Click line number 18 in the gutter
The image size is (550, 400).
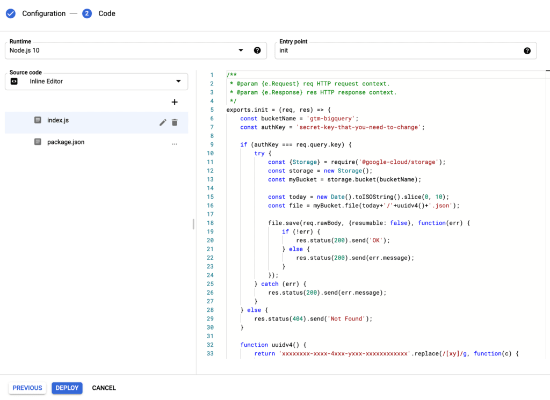tap(210, 223)
